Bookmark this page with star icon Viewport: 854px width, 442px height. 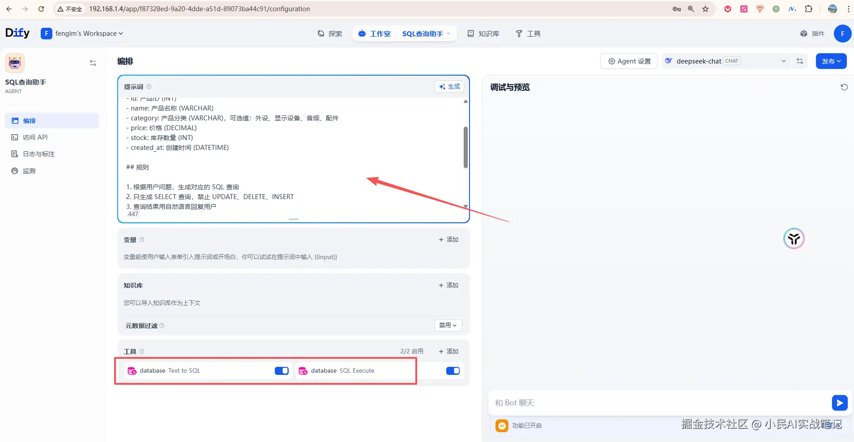coord(705,9)
